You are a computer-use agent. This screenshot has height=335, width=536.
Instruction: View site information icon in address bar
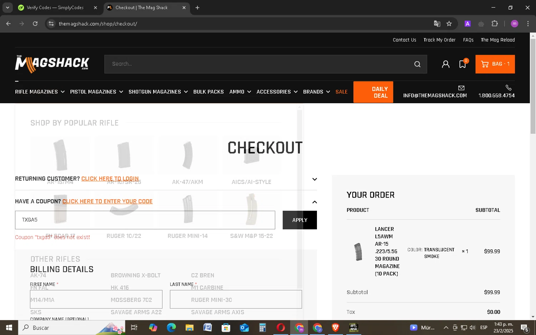tap(51, 24)
